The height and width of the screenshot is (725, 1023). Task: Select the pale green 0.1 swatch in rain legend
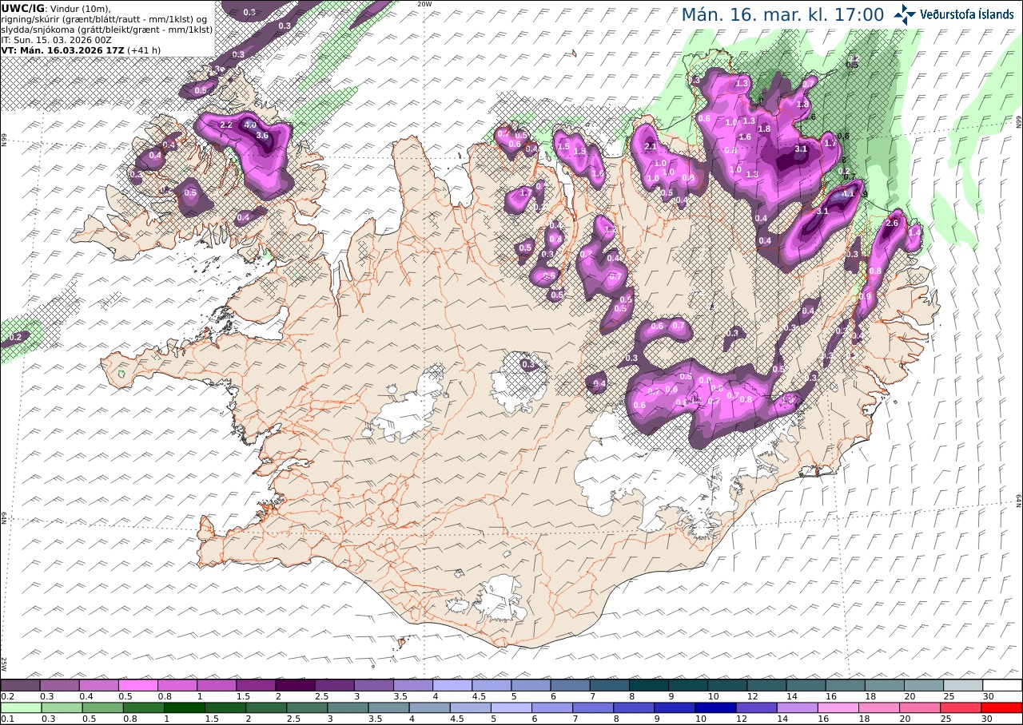[x=20, y=707]
